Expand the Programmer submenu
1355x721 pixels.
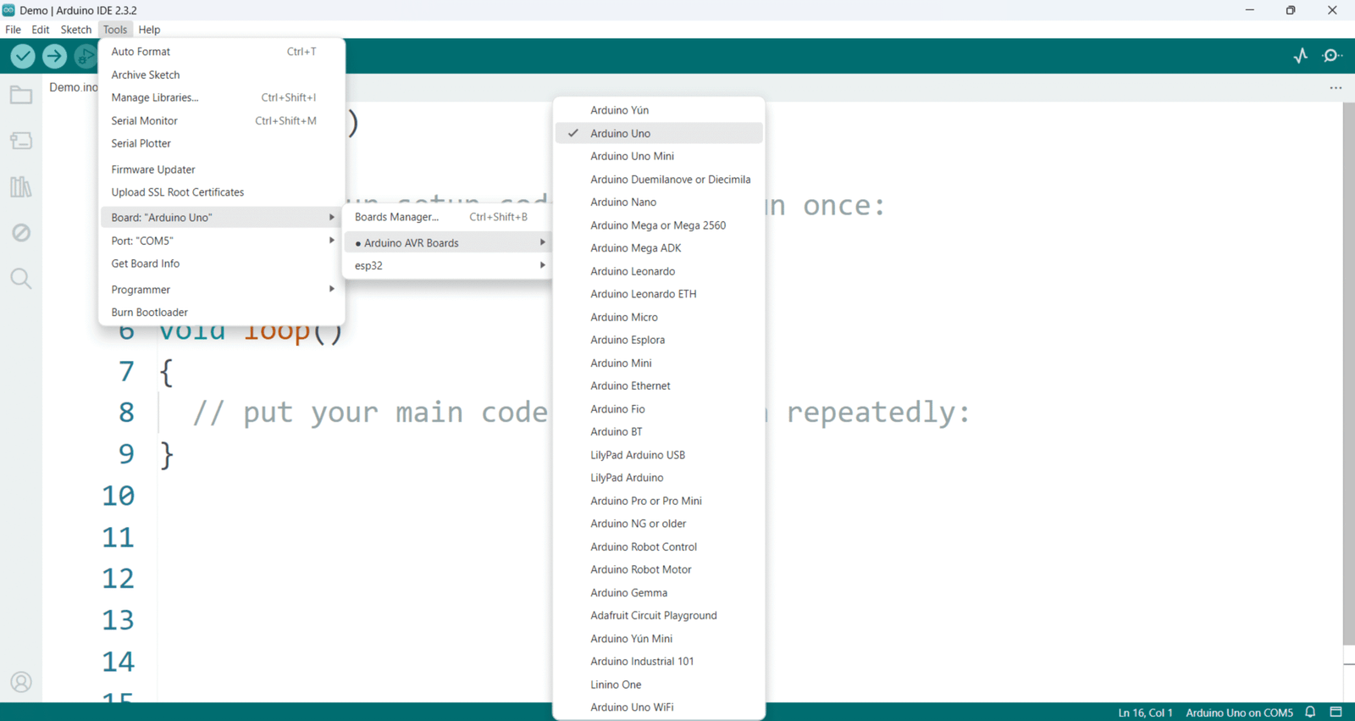pos(222,289)
